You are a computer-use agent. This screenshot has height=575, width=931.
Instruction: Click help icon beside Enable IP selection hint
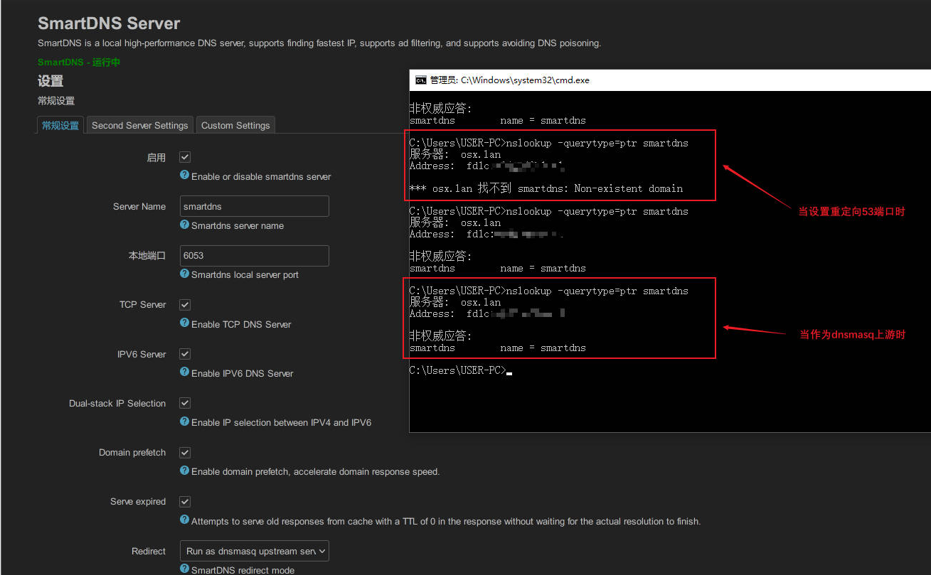[x=185, y=421]
